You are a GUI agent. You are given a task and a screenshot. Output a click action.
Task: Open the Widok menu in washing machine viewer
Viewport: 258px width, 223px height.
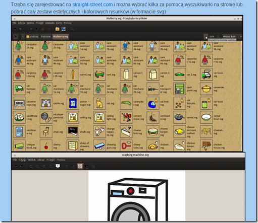pyautogui.click(x=32, y=160)
